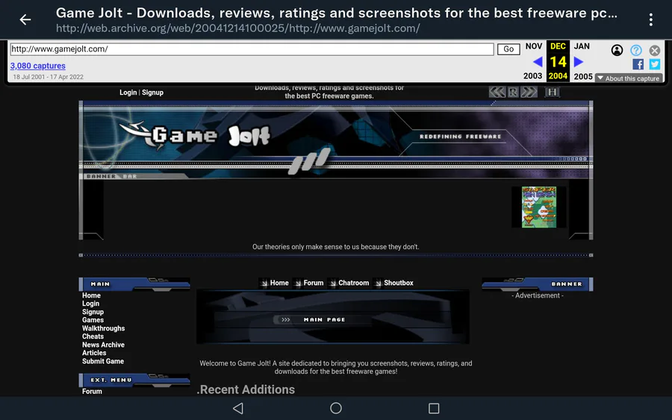Open the game thumbnail in banner bar

click(x=538, y=207)
